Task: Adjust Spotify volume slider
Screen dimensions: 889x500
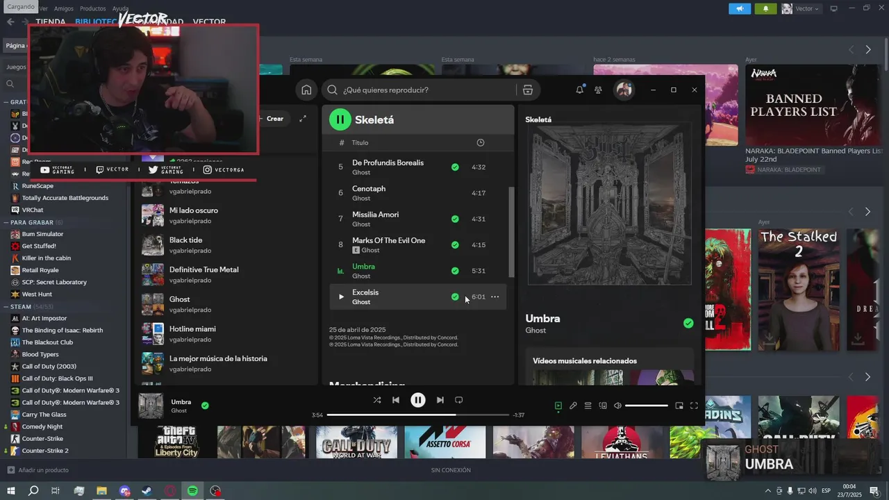Action: click(647, 406)
